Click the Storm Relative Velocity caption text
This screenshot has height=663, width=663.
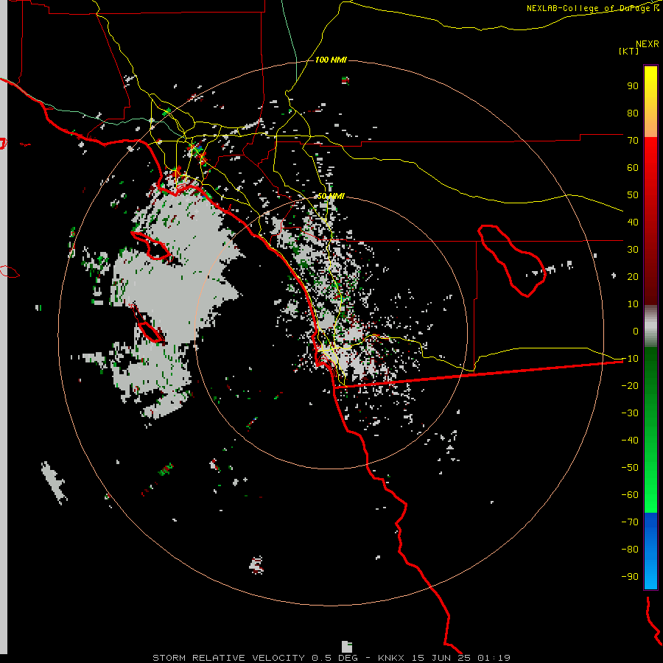[x=331, y=658]
